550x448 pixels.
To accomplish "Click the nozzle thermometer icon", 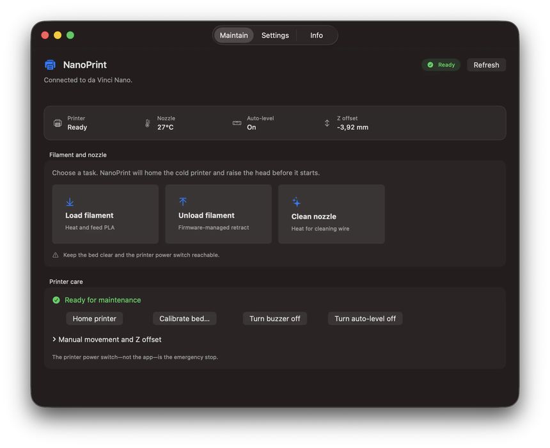I will [x=147, y=124].
